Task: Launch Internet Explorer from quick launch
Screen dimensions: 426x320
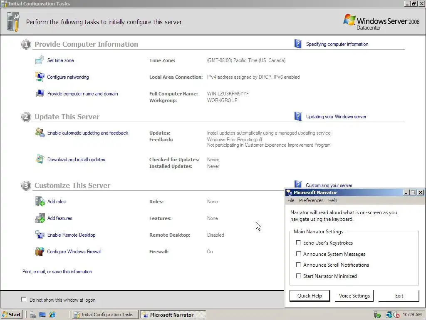Action: [x=52, y=315]
